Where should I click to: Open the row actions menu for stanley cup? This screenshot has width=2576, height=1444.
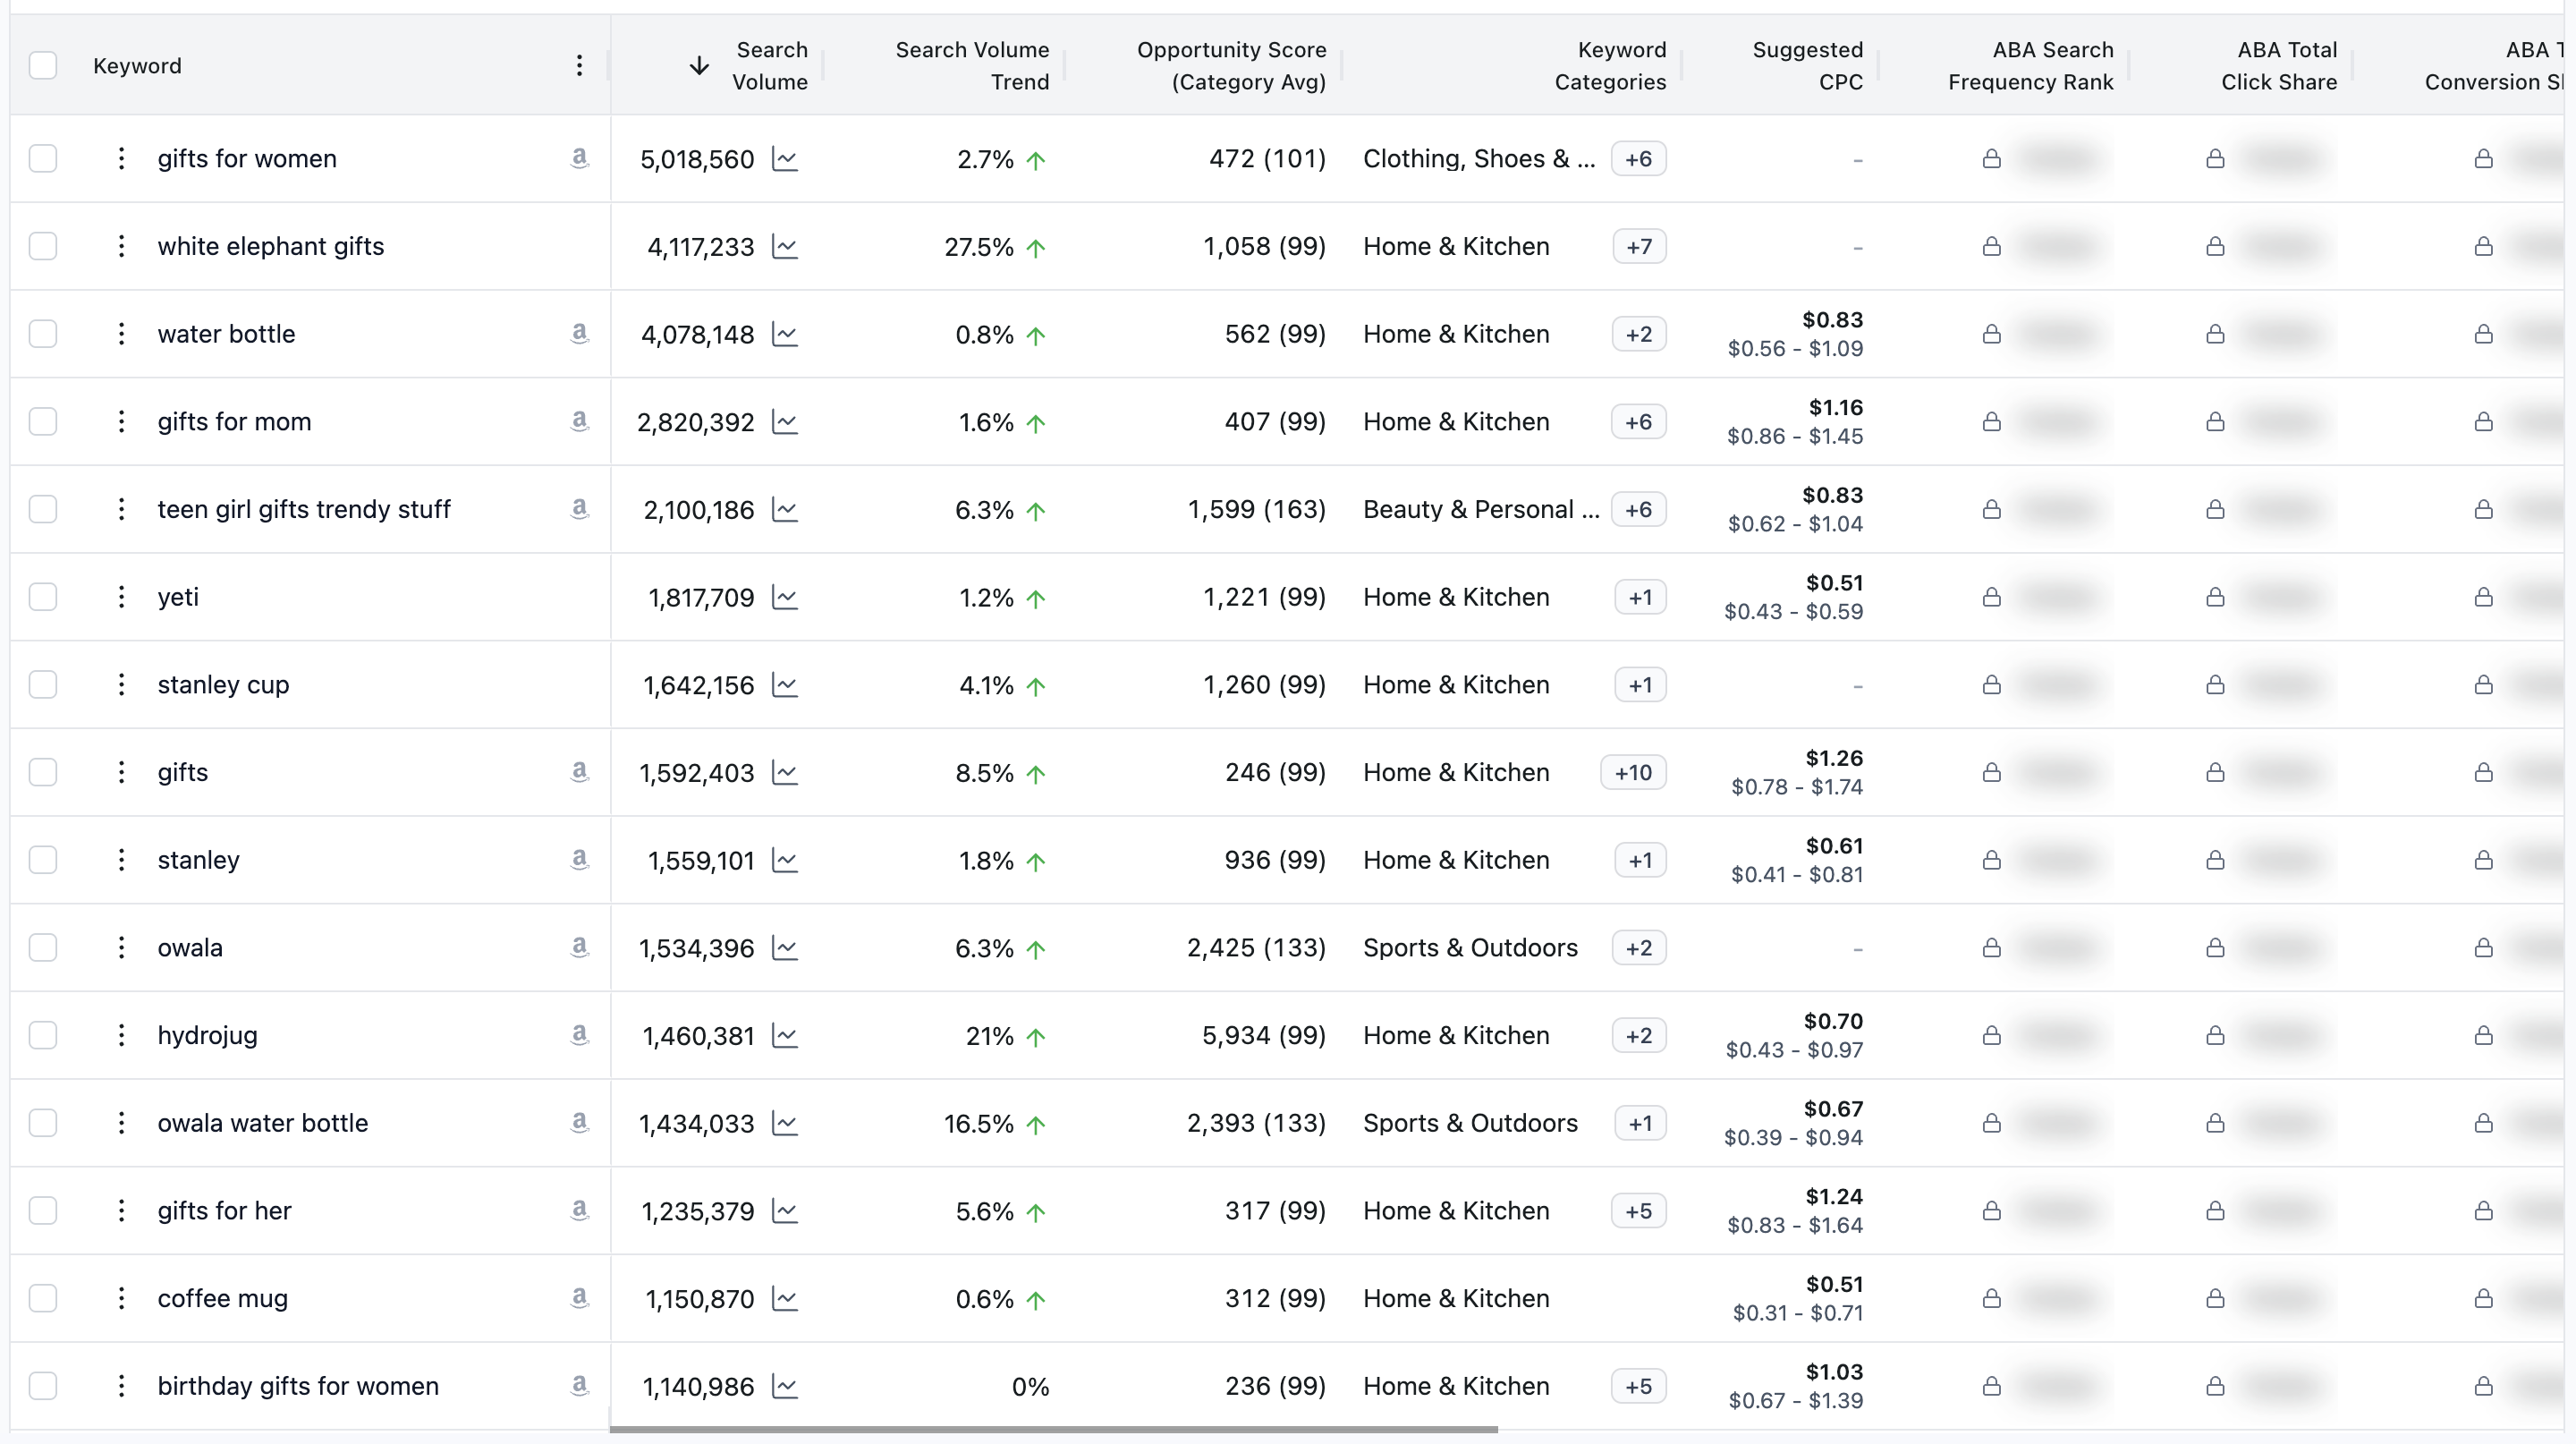pyautogui.click(x=120, y=685)
